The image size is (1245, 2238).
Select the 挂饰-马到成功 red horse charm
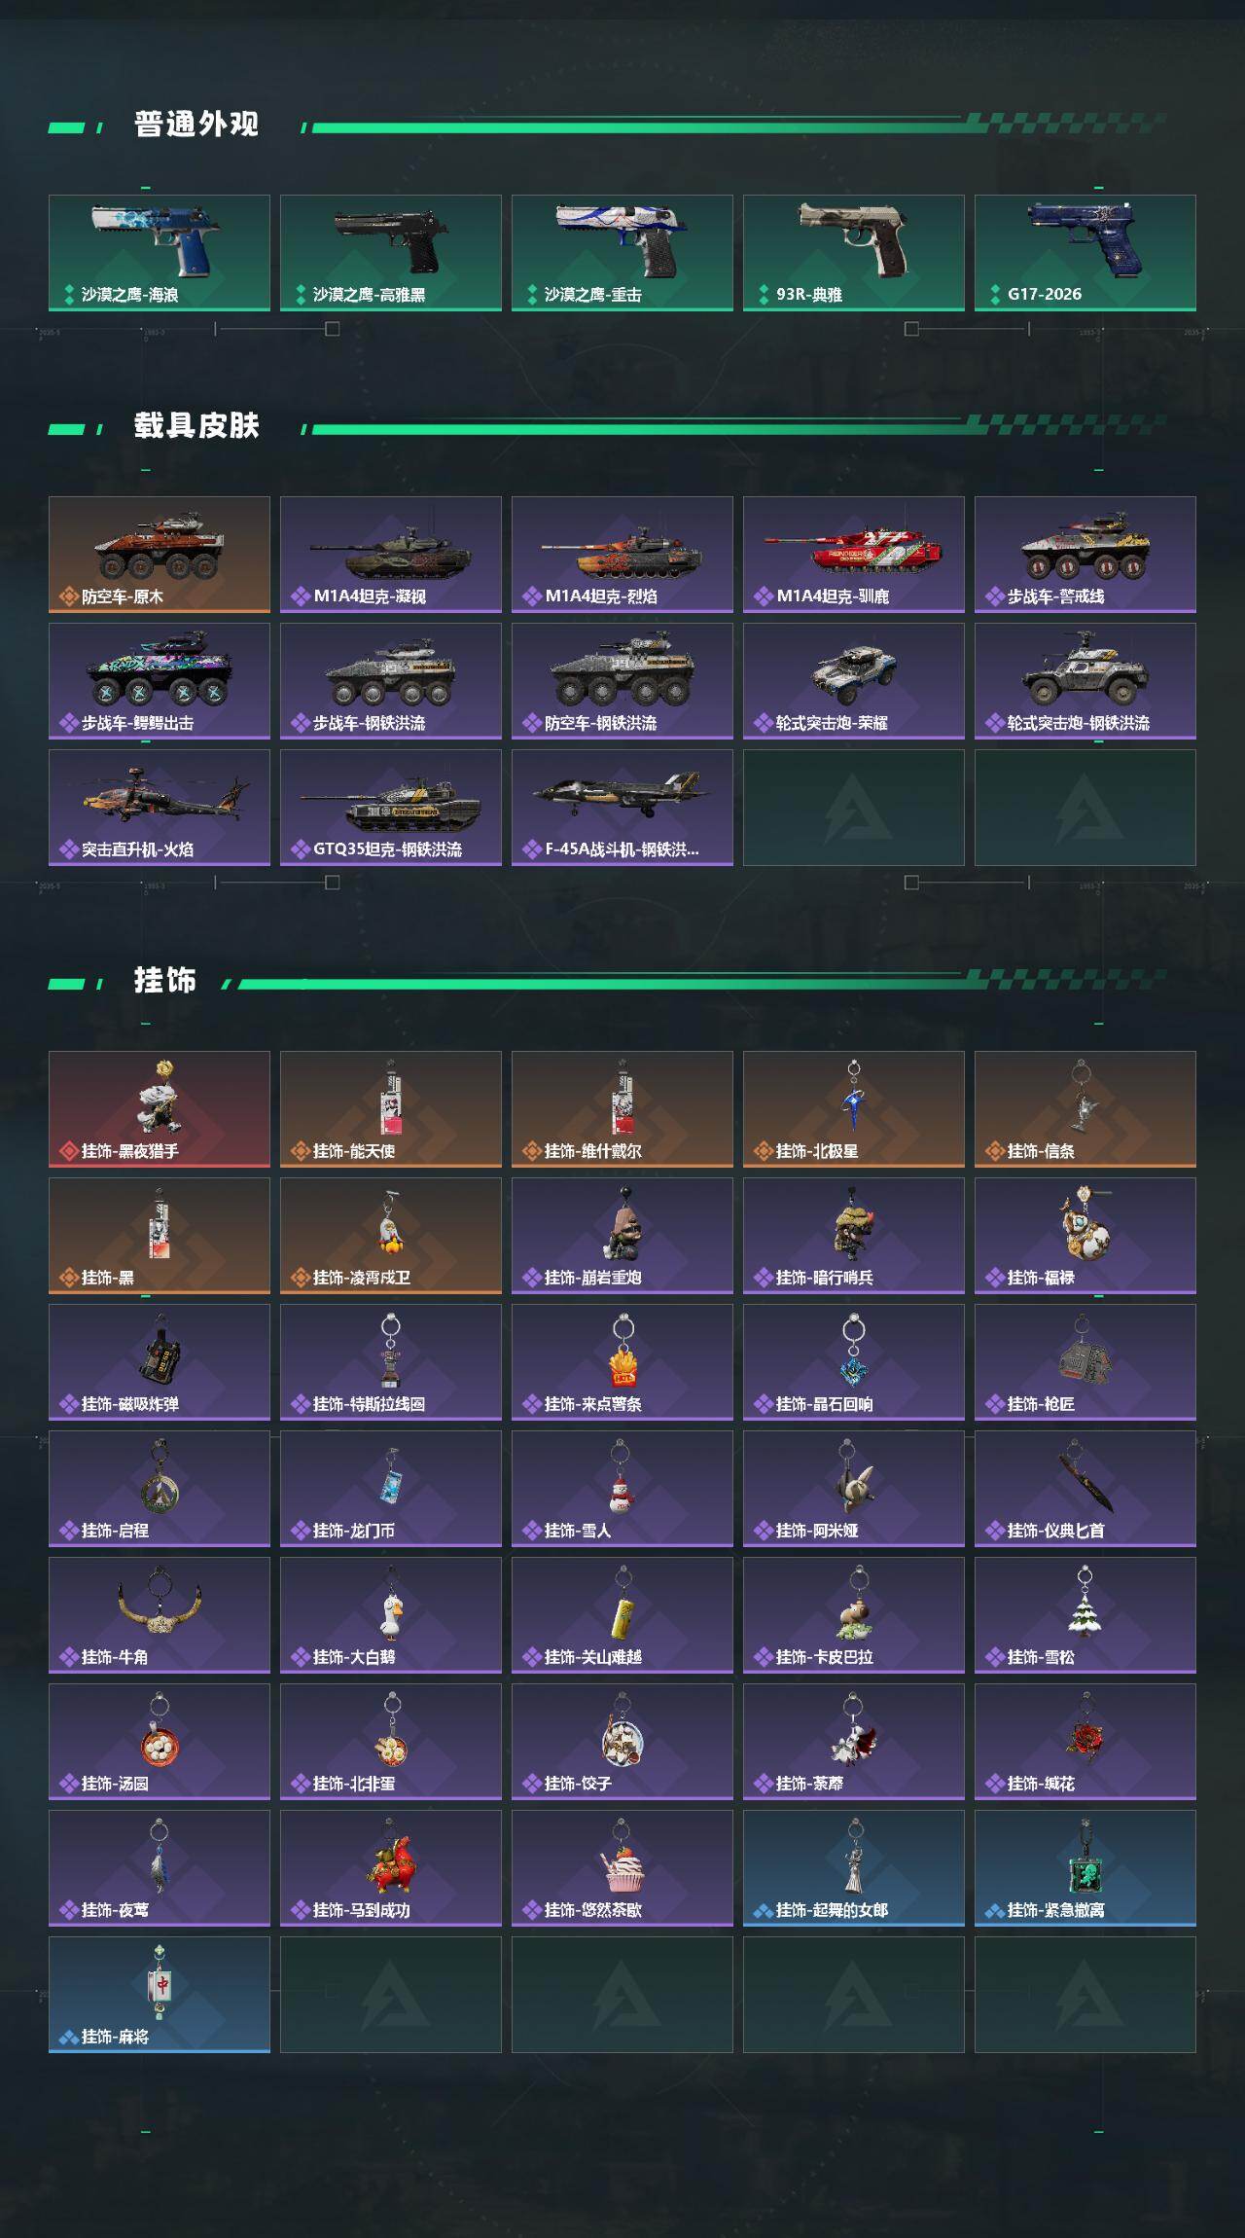pos(391,1868)
